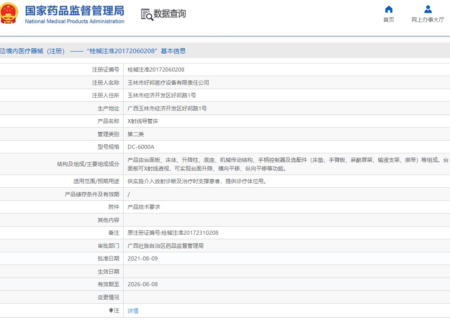The height and width of the screenshot is (321, 450).
Task: Click management category 第二类
Action: click(x=135, y=134)
